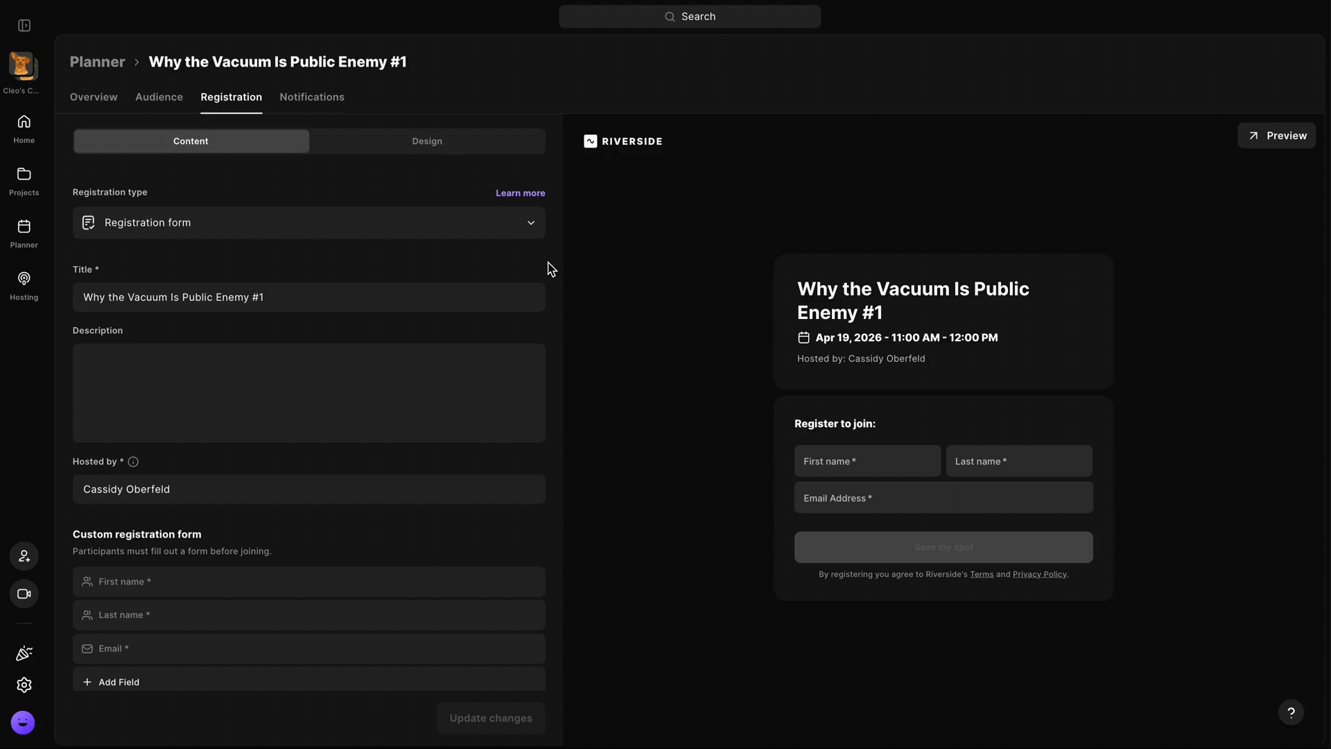Image resolution: width=1331 pixels, height=749 pixels.
Task: Switch to the Overview tab
Action: (94, 97)
